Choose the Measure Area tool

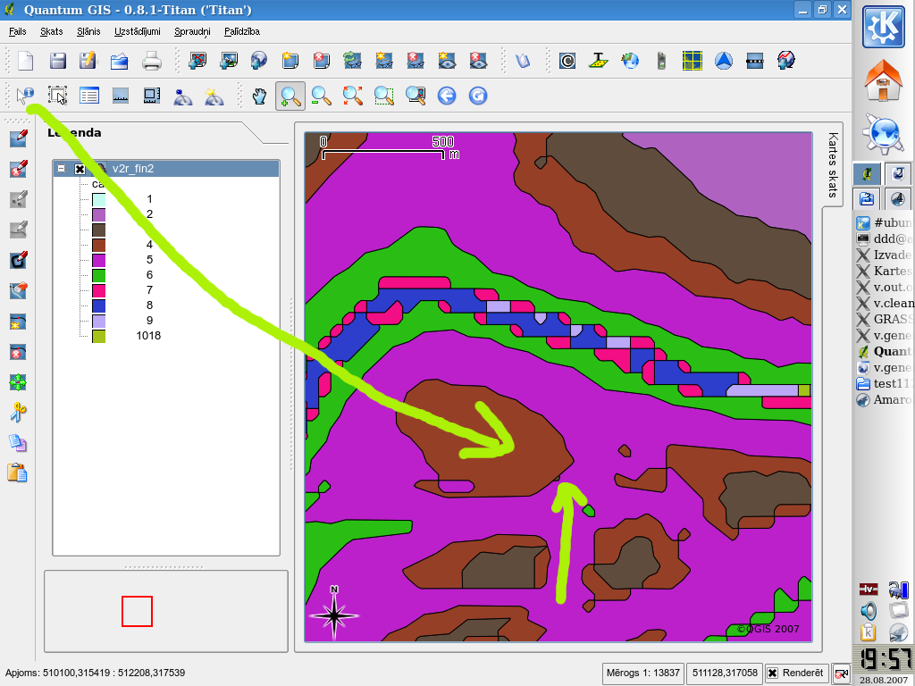click(x=152, y=96)
